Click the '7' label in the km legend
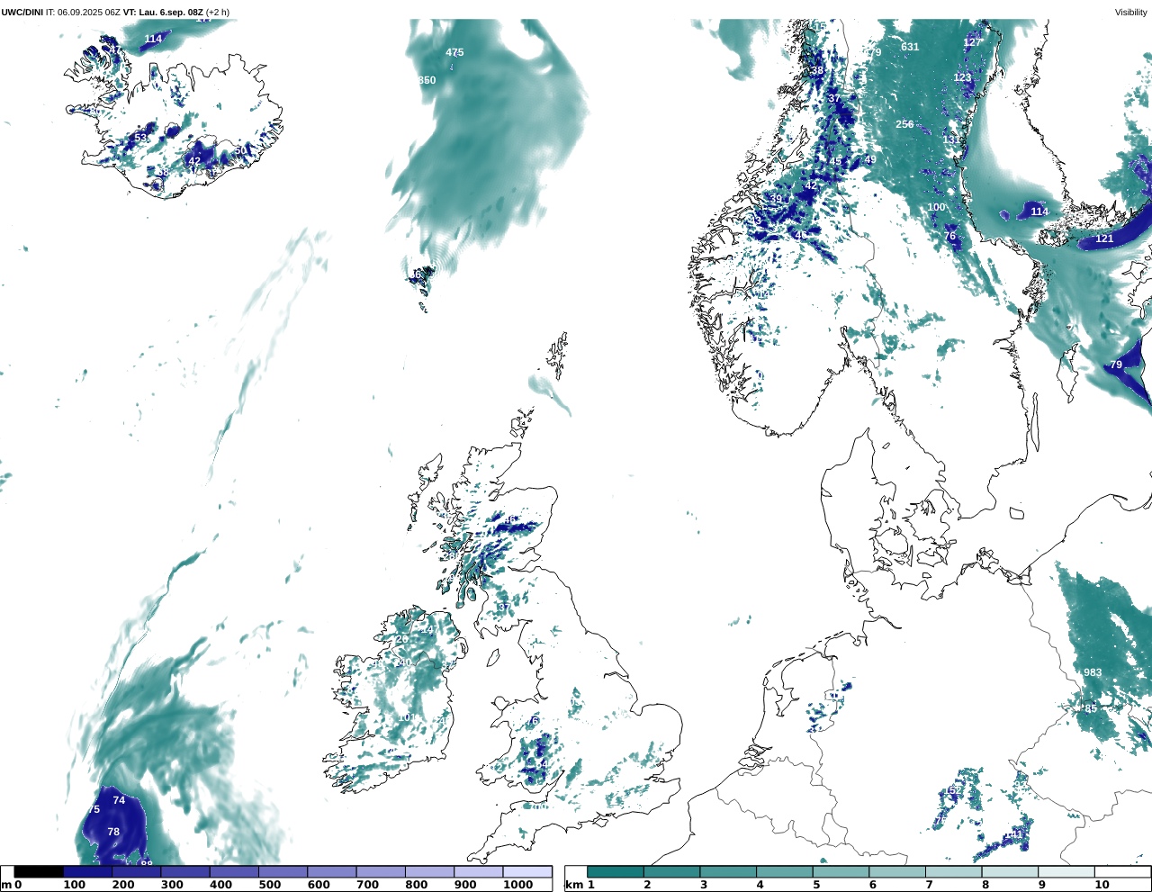This screenshot has height=892, width=1152. (930, 885)
